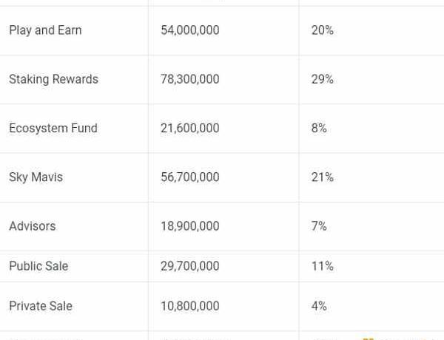This screenshot has height=340, width=444.
Task: Select the 10,800,000 amount cell
Action: [x=189, y=306]
